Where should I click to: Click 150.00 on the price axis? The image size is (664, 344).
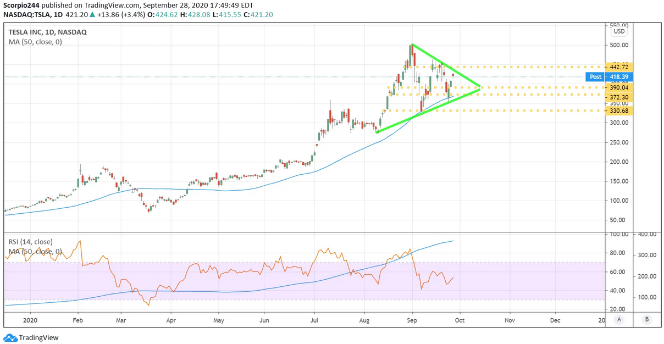(x=618, y=181)
